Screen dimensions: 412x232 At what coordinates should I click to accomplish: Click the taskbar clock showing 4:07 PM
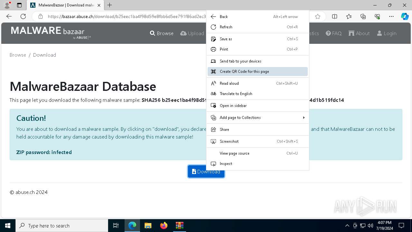coord(385,226)
